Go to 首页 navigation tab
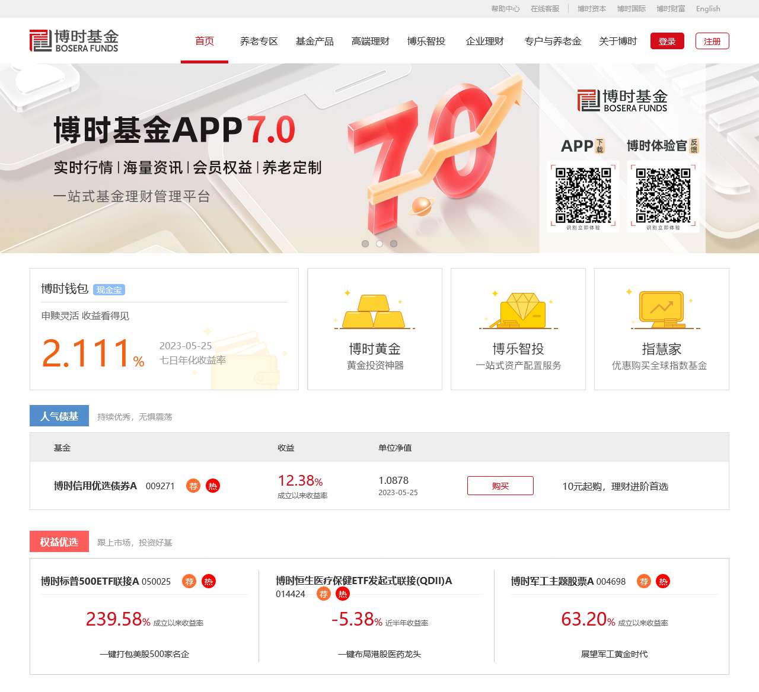759x692 pixels. [205, 41]
